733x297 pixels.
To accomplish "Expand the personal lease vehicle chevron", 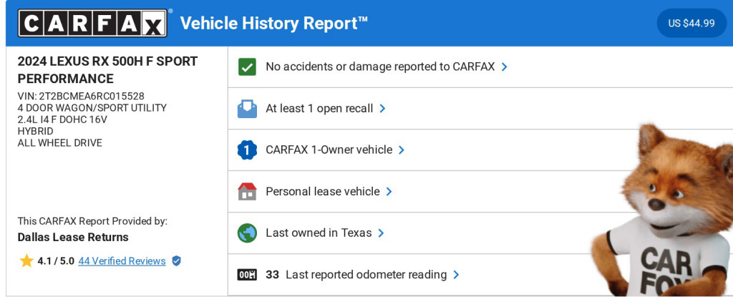I will coord(389,191).
